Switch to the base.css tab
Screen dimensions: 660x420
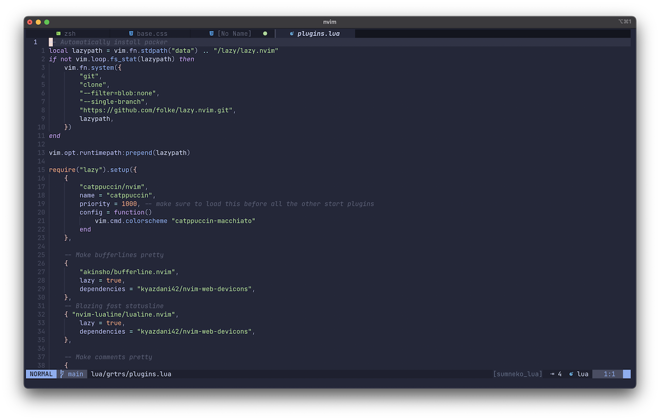151,33
